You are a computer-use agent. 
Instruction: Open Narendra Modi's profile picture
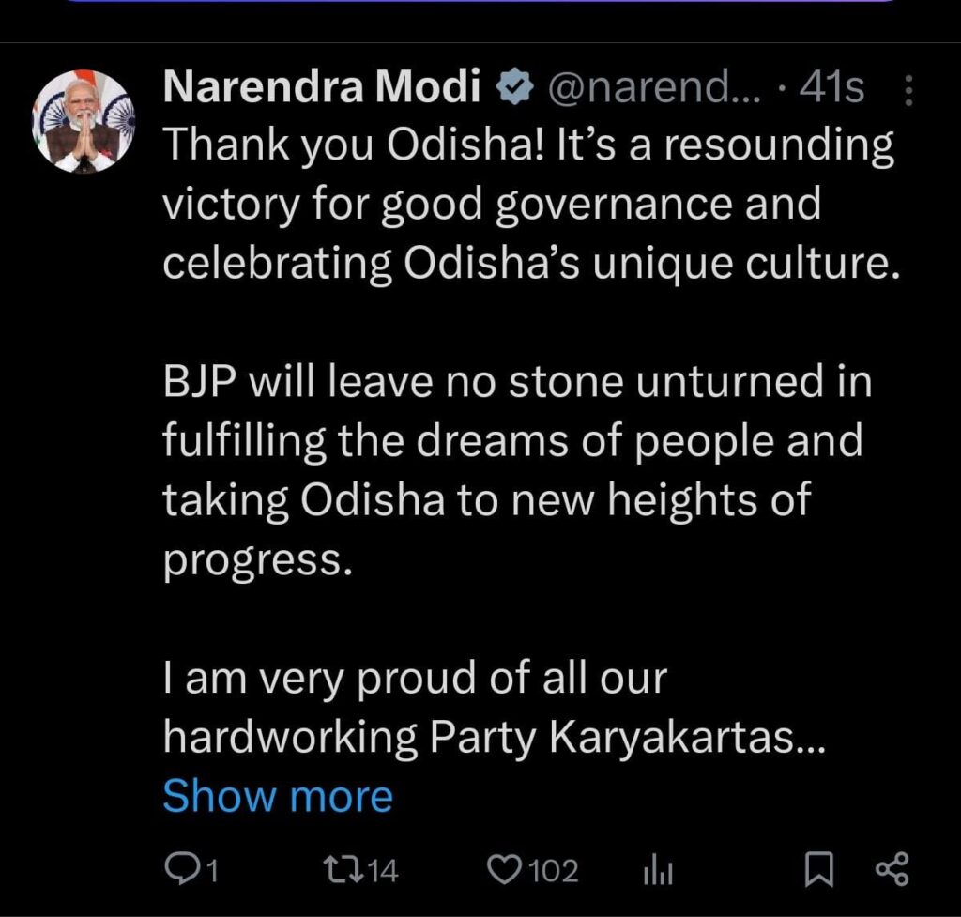84,121
